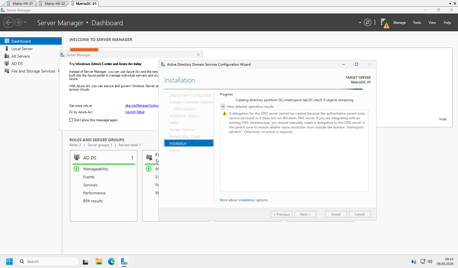Screen dimensions: 458x268
Task: Close the Windows Admin Center popup dialog
Action: point(198,55)
